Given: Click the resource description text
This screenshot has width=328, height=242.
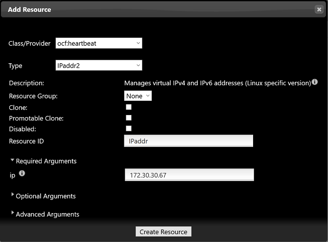Looking at the screenshot, I should coord(217,83).
